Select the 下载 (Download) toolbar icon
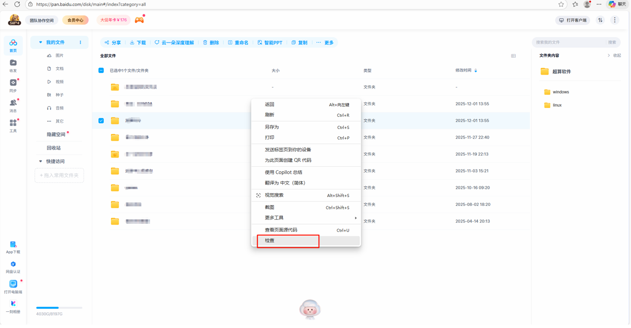631x328 pixels. tap(131, 42)
